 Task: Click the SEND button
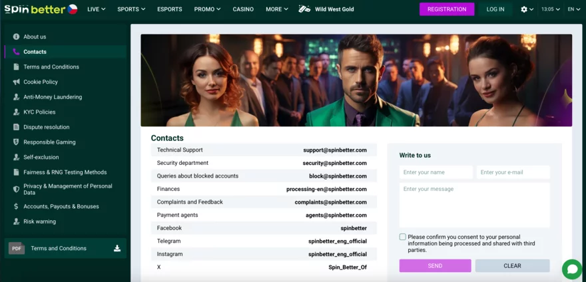[435, 266]
